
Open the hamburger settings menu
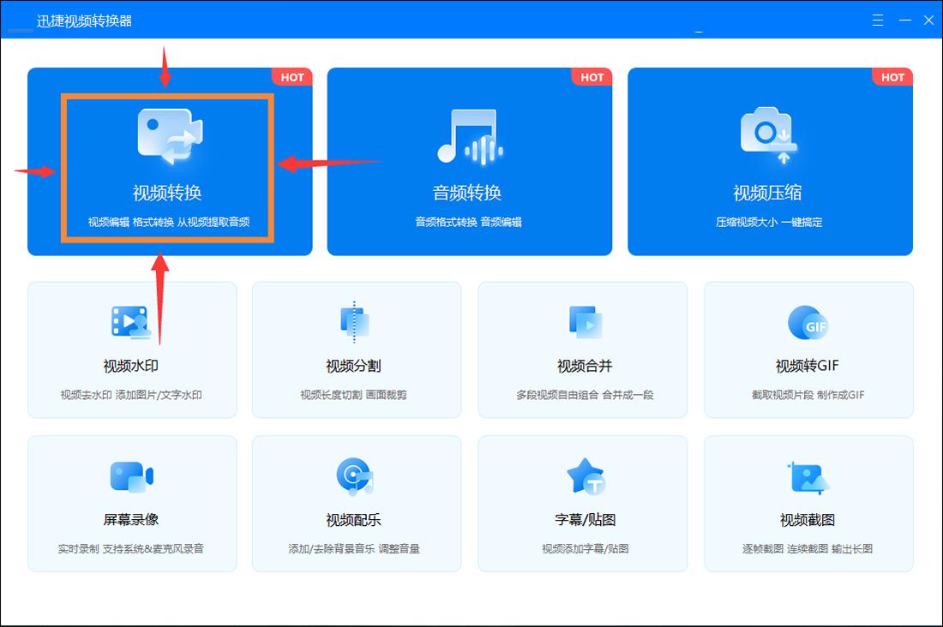(877, 19)
